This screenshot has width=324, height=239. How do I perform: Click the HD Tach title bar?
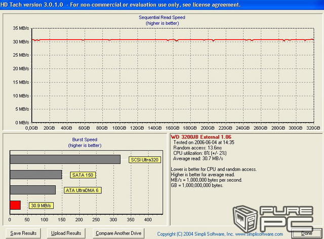coord(162,5)
